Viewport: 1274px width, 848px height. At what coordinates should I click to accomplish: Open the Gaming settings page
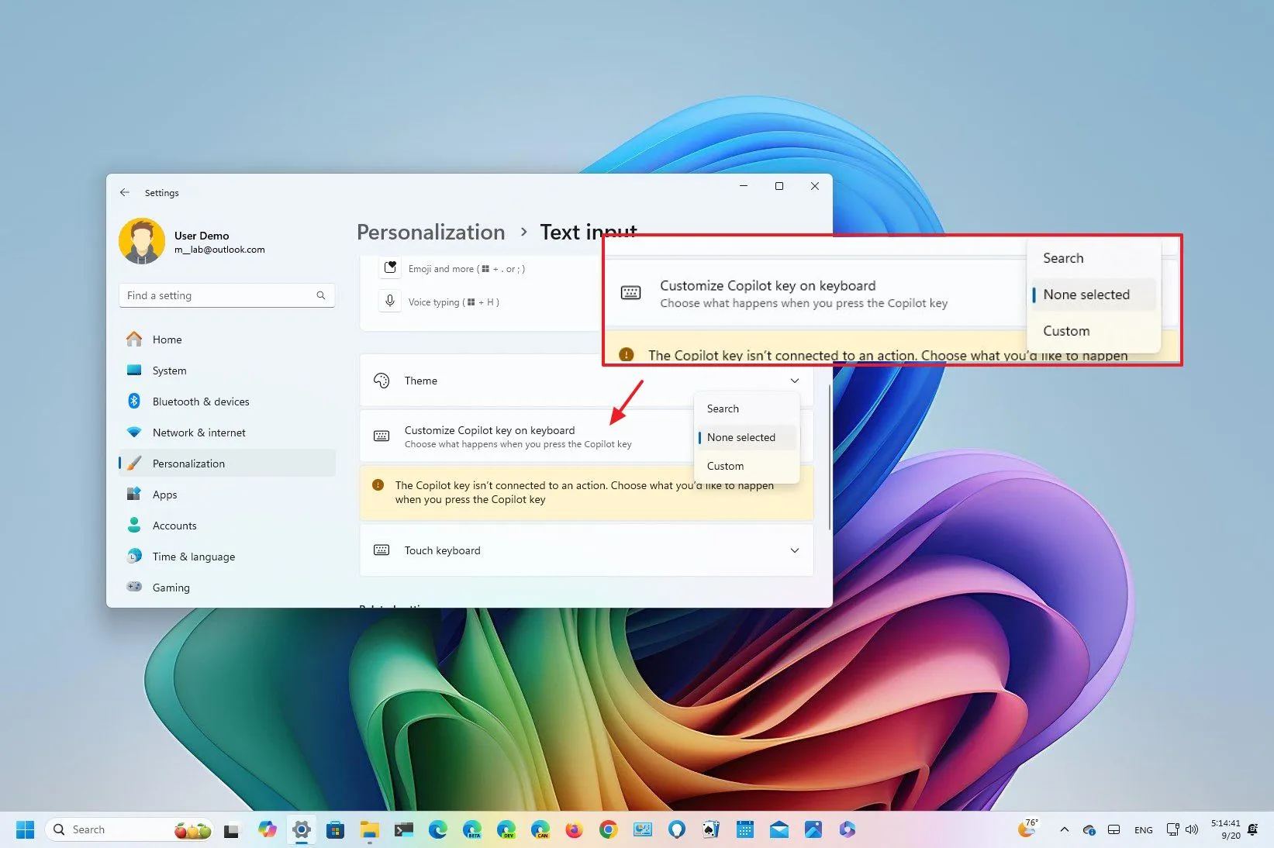click(227, 588)
